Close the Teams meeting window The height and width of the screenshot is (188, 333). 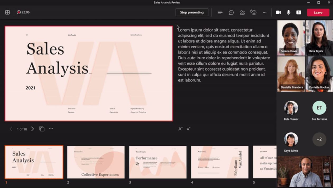[329, 2]
